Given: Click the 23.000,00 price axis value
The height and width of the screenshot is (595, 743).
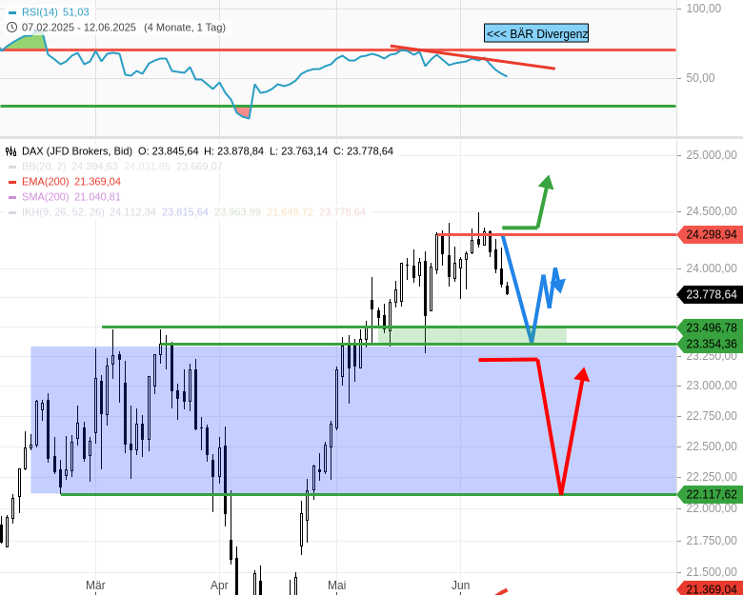Looking at the screenshot, I should 712,386.
